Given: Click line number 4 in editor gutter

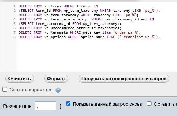Looking at the screenshot, I should click(x=14, y=19).
